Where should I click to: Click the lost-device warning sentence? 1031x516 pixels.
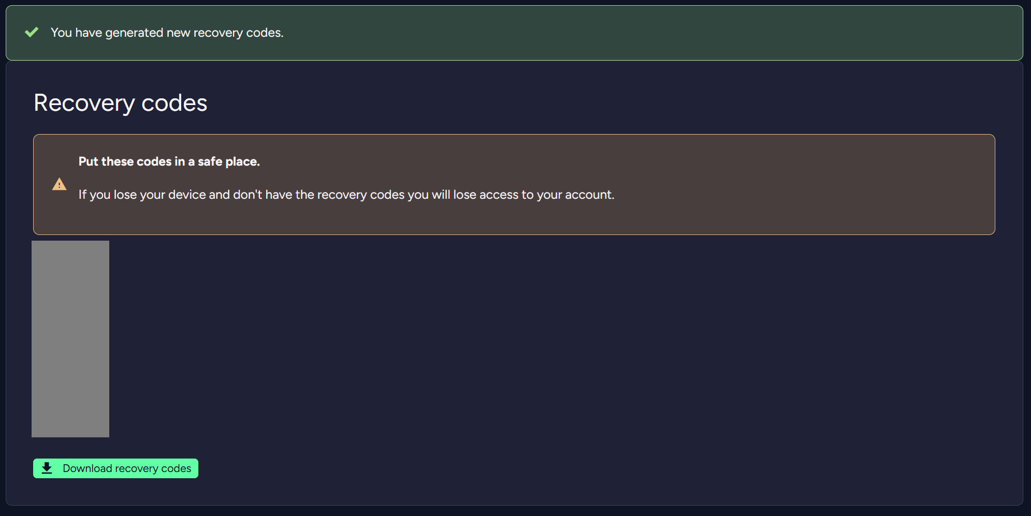tap(346, 195)
